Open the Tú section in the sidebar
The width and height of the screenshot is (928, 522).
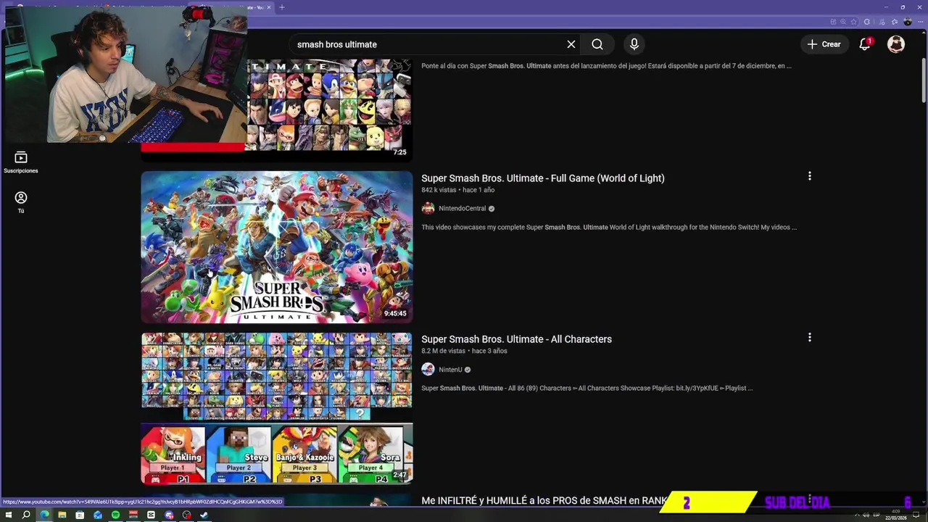click(21, 202)
